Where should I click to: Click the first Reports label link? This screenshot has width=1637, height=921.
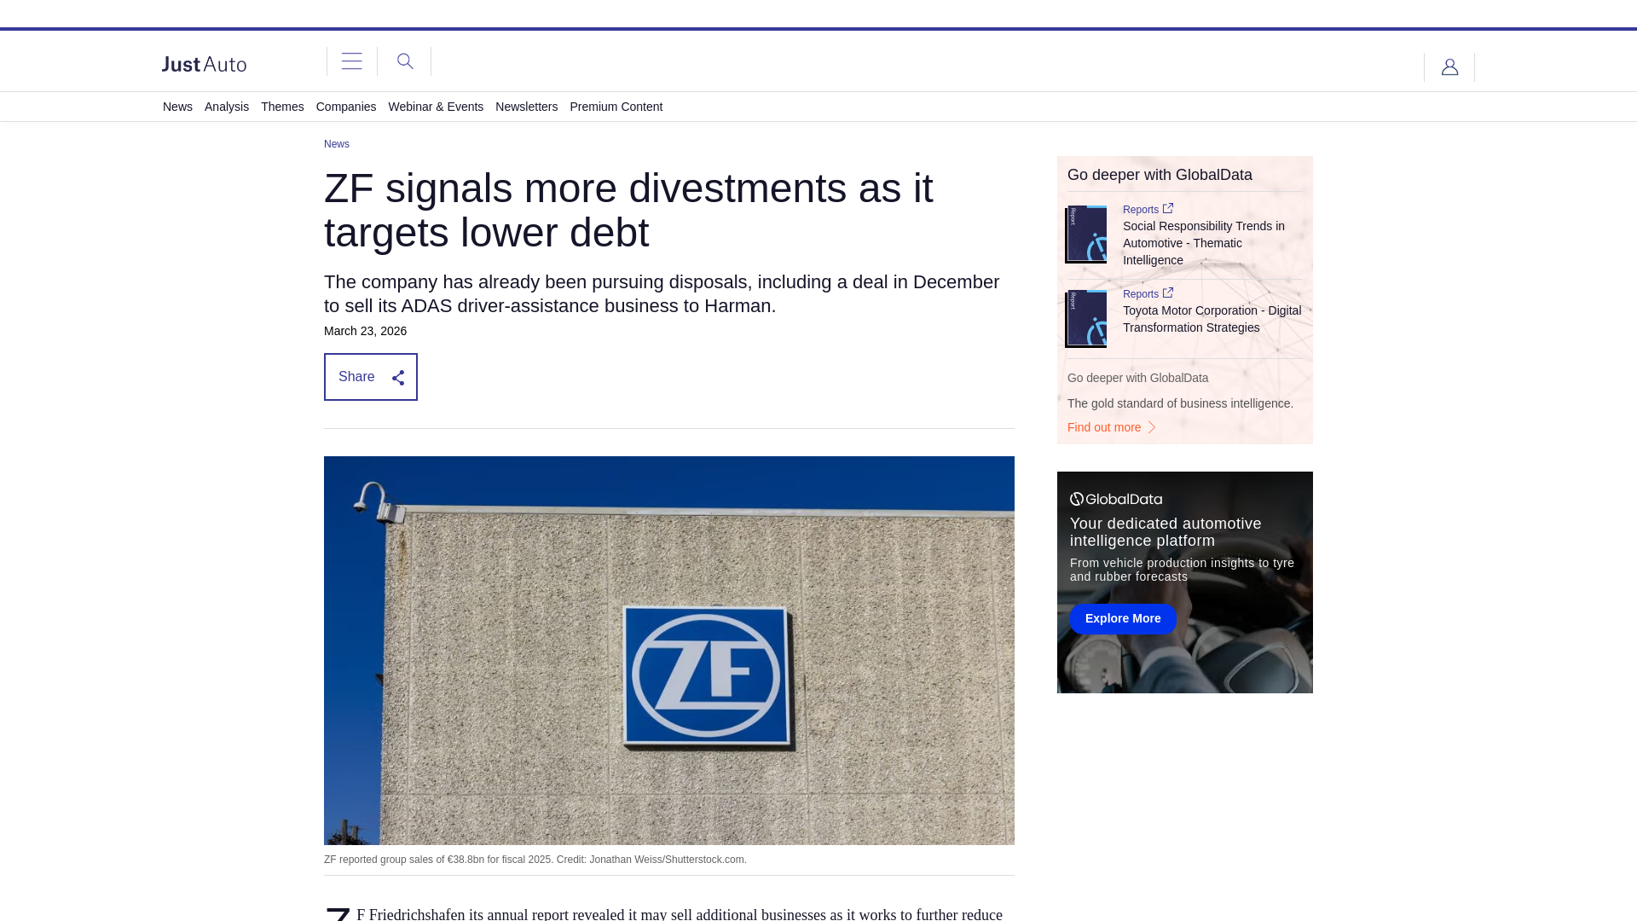tap(1141, 210)
